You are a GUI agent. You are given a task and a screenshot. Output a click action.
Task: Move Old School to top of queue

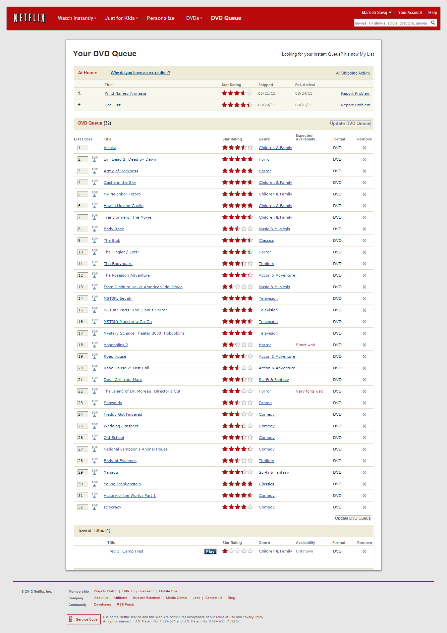95,437
